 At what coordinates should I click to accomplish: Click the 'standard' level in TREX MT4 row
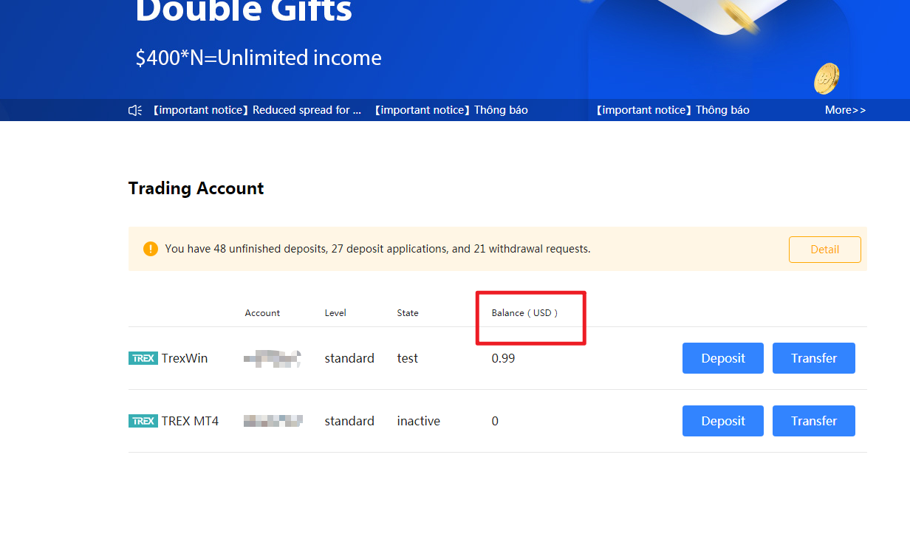[x=349, y=421]
